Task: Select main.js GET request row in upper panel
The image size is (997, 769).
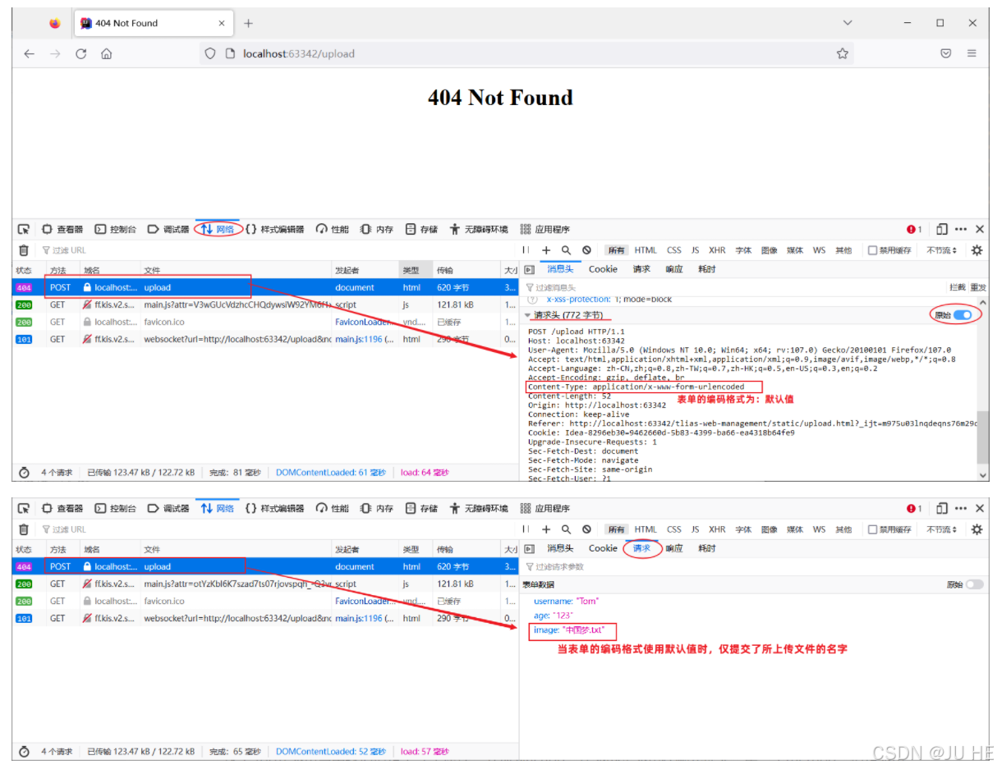Action: pos(264,304)
